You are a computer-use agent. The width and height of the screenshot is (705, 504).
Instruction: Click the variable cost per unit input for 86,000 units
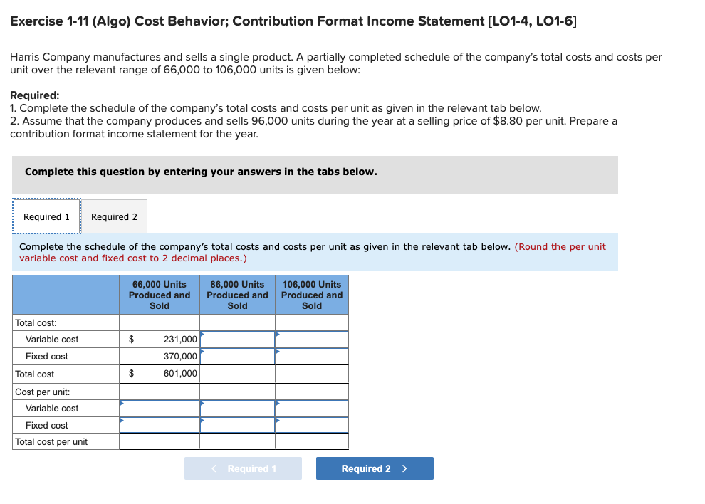coord(237,408)
